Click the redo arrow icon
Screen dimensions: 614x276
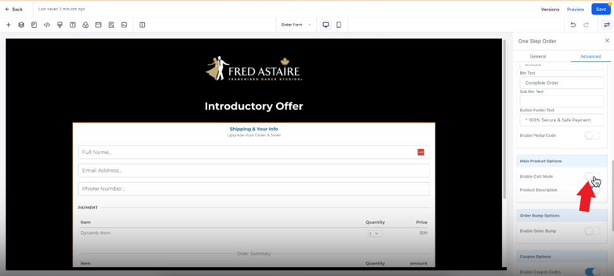[586, 25]
